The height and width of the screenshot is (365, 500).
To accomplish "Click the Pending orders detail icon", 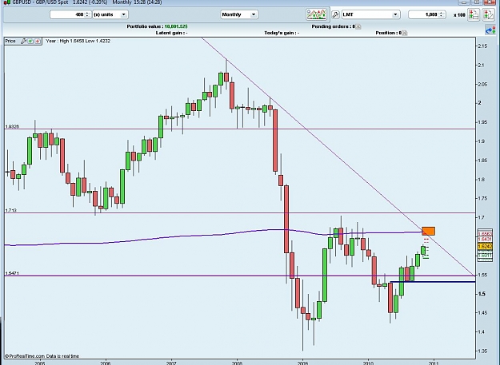I will point(358,26).
